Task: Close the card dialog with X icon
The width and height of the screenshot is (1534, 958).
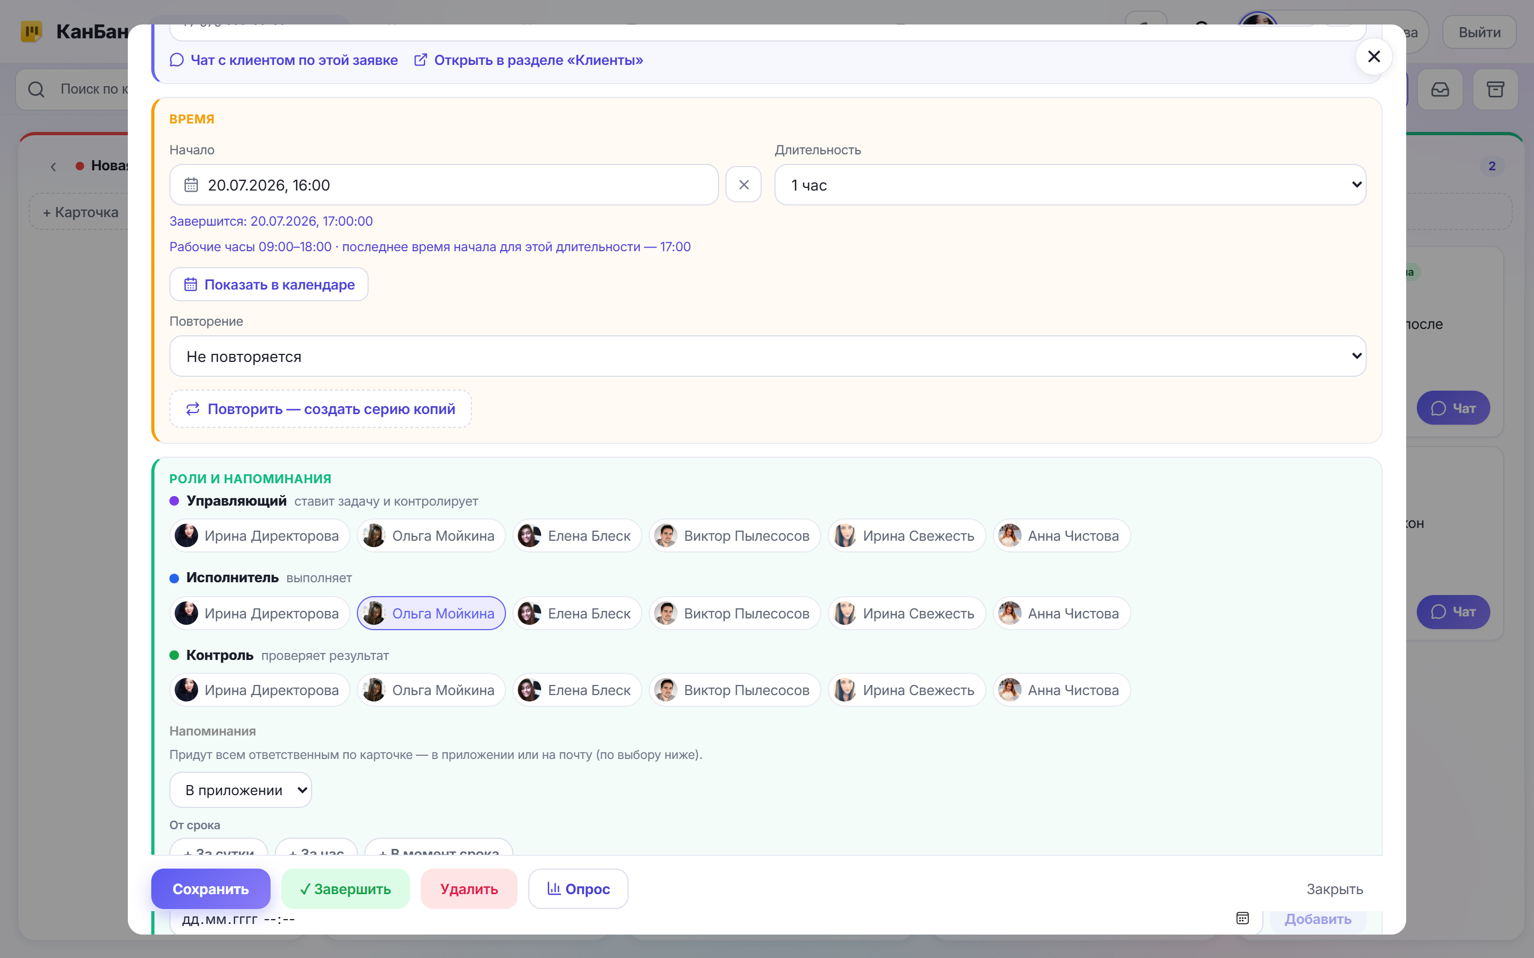Action: click(x=1374, y=57)
